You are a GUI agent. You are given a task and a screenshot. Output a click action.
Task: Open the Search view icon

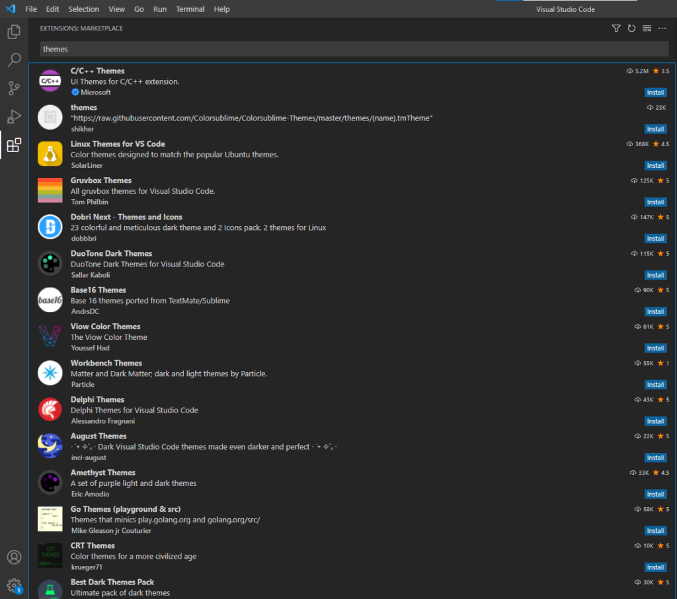click(x=14, y=60)
